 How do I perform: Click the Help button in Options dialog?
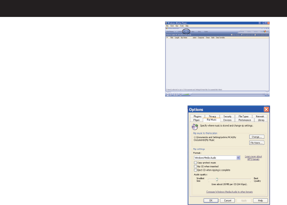click(260, 200)
